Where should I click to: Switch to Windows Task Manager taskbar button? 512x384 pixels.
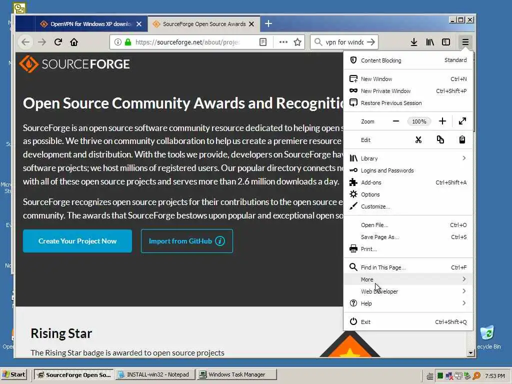click(x=236, y=374)
